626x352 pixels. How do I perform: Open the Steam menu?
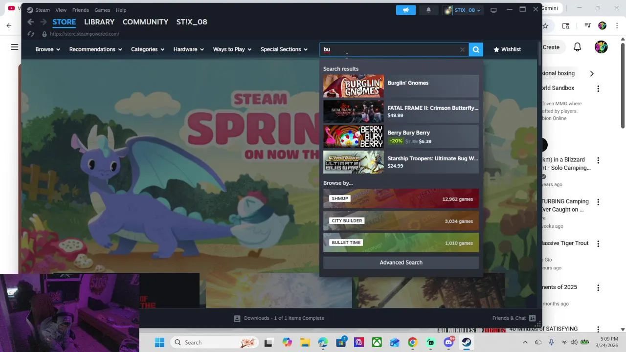(43, 10)
